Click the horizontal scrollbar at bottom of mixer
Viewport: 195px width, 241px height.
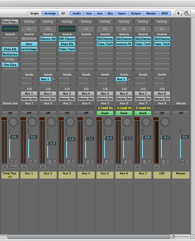(89, 236)
